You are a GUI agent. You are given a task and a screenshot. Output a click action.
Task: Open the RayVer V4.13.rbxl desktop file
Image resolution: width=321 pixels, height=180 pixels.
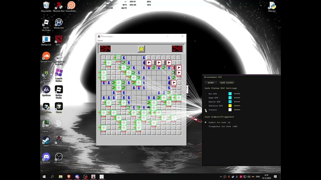point(46,25)
